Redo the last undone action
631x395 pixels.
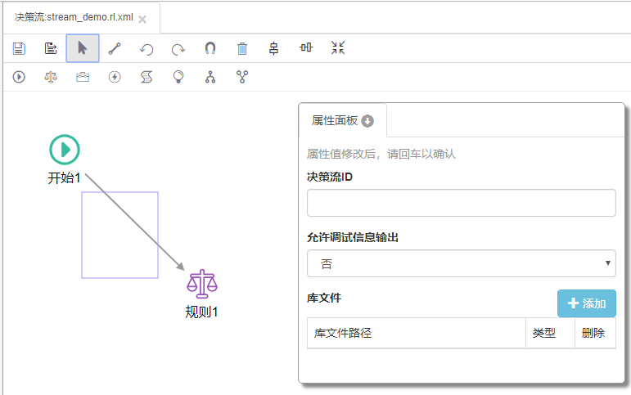[x=178, y=48]
